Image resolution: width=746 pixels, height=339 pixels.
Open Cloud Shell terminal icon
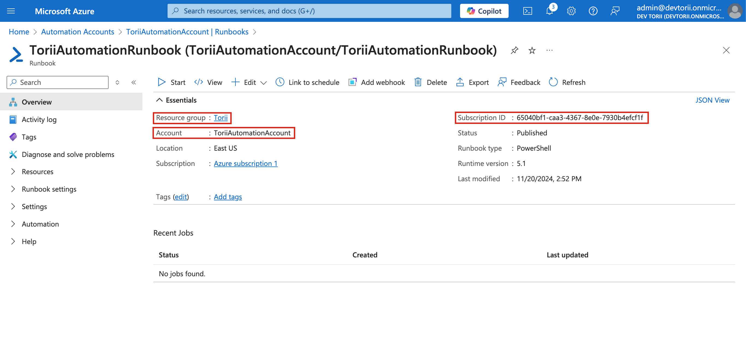(527, 11)
